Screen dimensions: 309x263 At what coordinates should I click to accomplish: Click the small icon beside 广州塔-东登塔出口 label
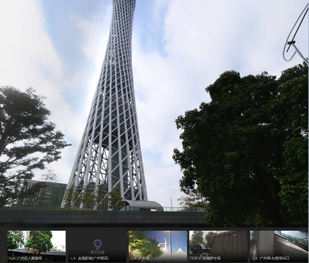(x=255, y=258)
